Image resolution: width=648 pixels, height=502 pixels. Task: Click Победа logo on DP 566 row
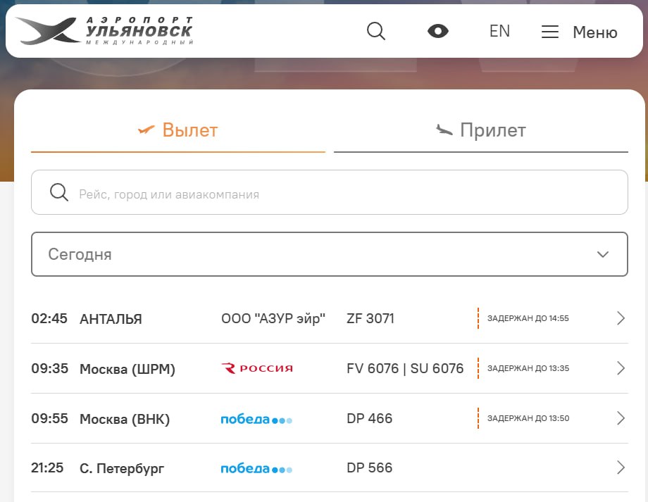pyautogui.click(x=256, y=468)
